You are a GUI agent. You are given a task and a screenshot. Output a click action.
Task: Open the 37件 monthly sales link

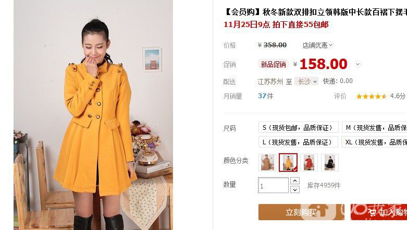click(x=266, y=96)
